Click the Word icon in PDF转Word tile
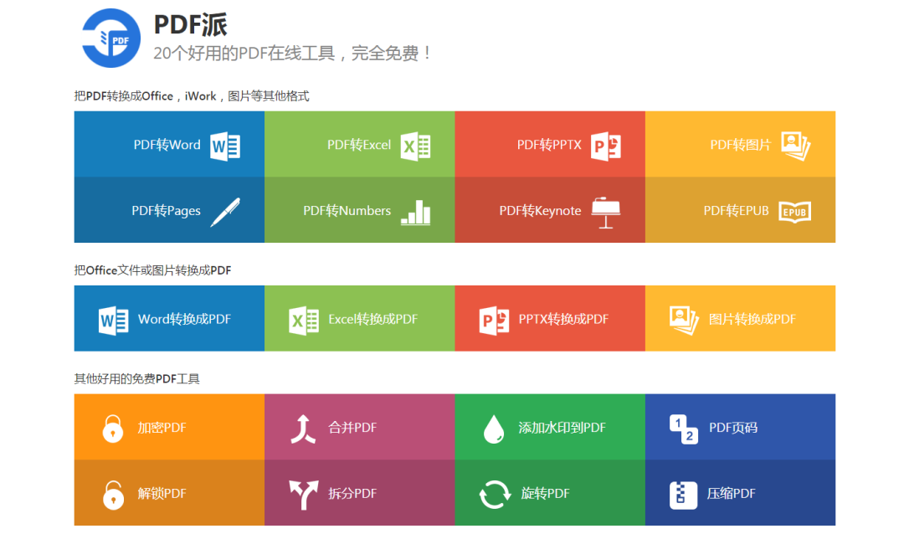Image resolution: width=904 pixels, height=534 pixels. tap(225, 146)
